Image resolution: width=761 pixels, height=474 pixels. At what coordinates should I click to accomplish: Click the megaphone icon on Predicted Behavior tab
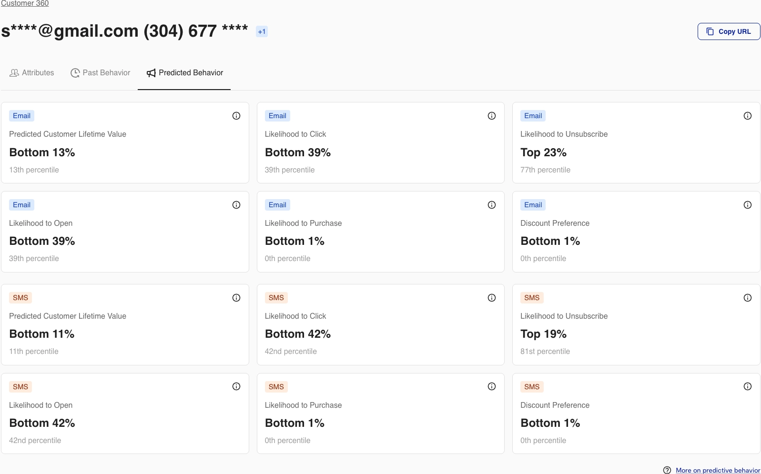pyautogui.click(x=151, y=73)
